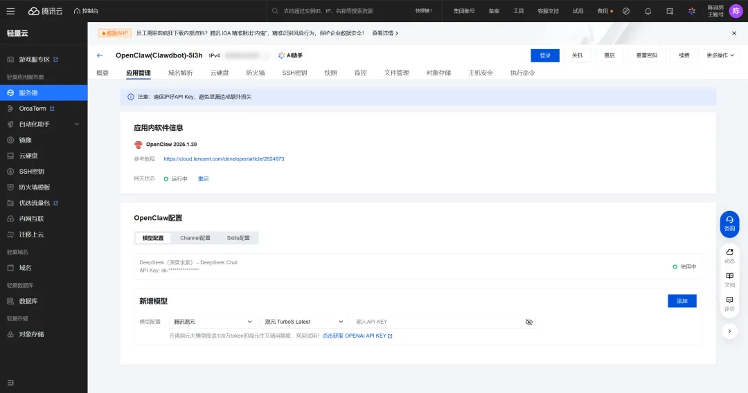This screenshot has height=393, width=748.
Task: Switch to the SSH密钥 tab
Action: pyautogui.click(x=294, y=73)
